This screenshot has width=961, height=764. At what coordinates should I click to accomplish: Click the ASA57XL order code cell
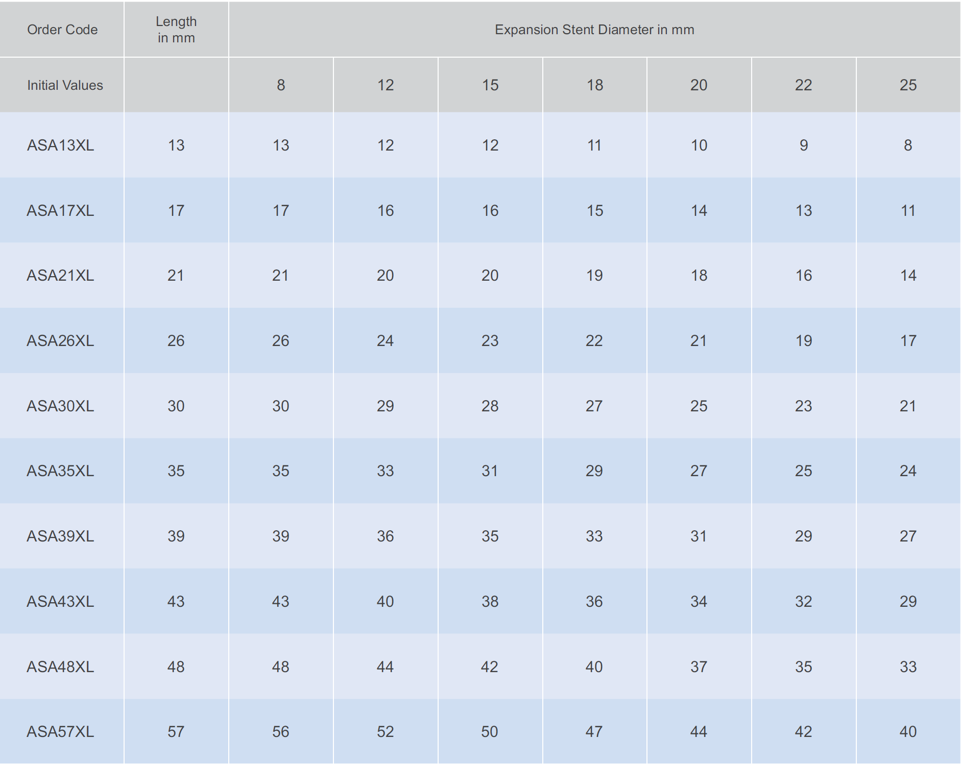click(60, 732)
